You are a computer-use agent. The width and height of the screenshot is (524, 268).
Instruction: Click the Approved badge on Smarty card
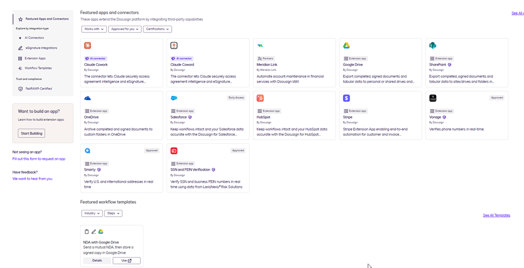coord(151,150)
